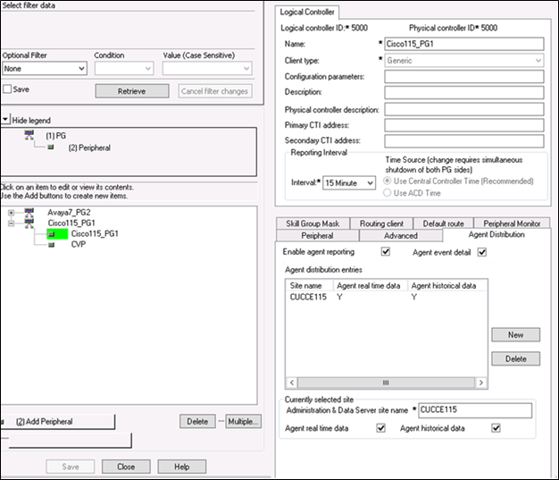Click the Primary CTI address field
The image size is (559, 480).
[x=464, y=125]
